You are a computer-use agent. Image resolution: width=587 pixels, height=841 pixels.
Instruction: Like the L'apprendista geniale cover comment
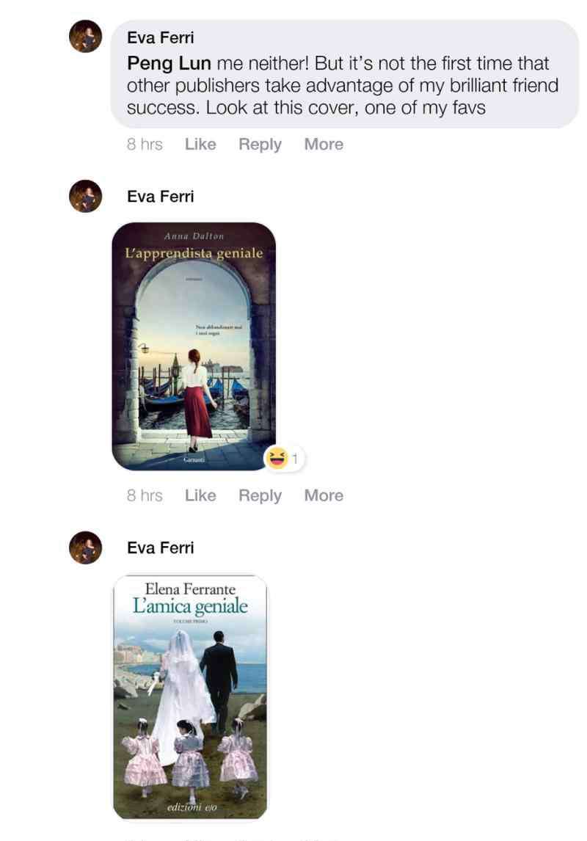pyautogui.click(x=200, y=495)
